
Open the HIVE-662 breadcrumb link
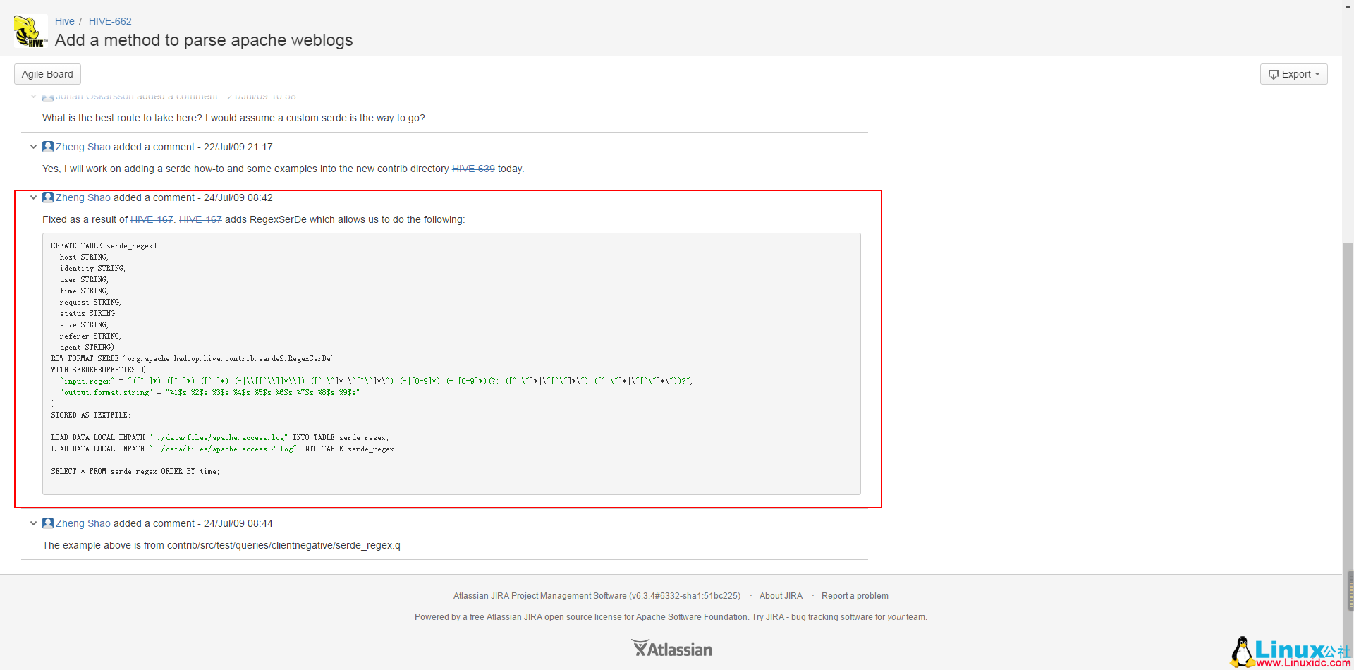point(110,21)
